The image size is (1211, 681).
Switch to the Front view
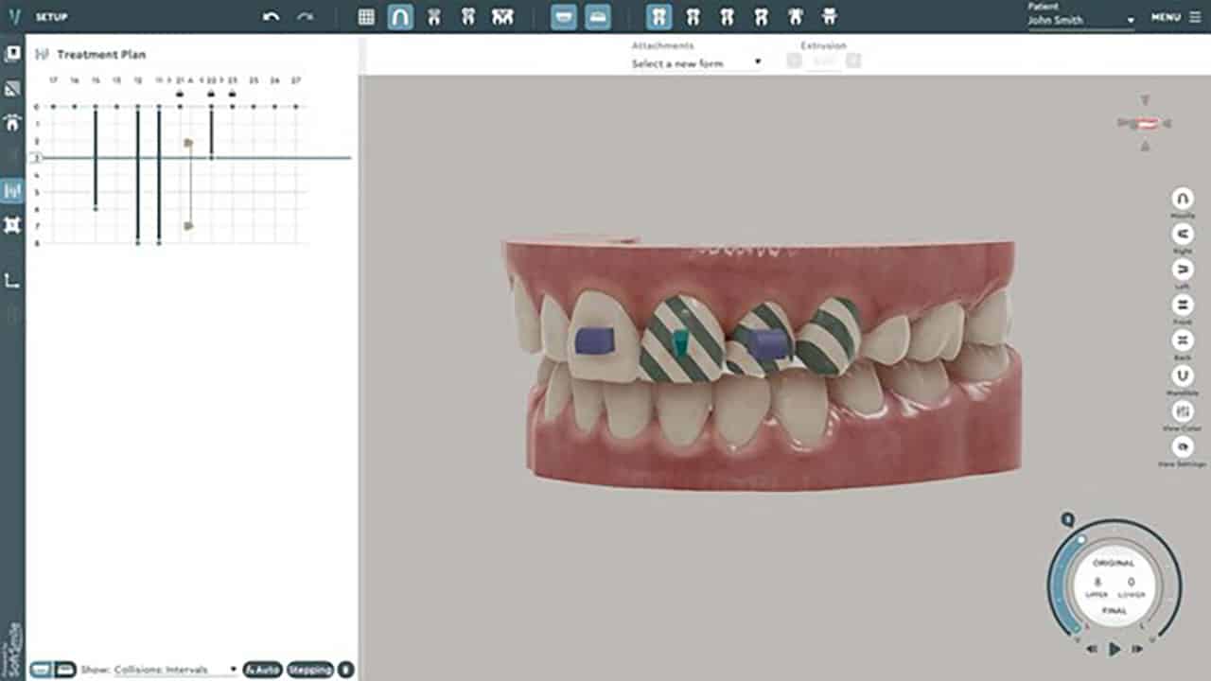pos(1182,305)
